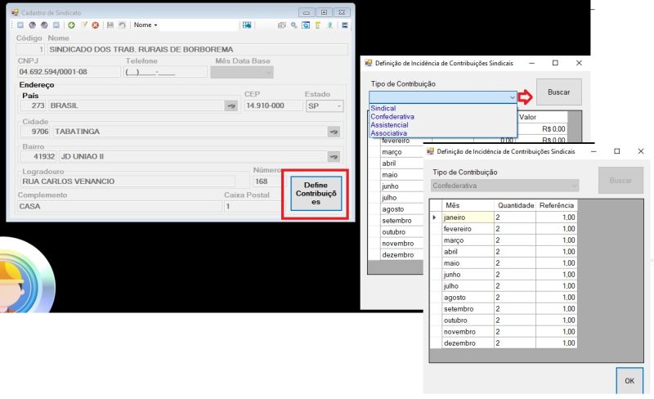
Task: Click the Número field 168
Action: [x=267, y=182]
